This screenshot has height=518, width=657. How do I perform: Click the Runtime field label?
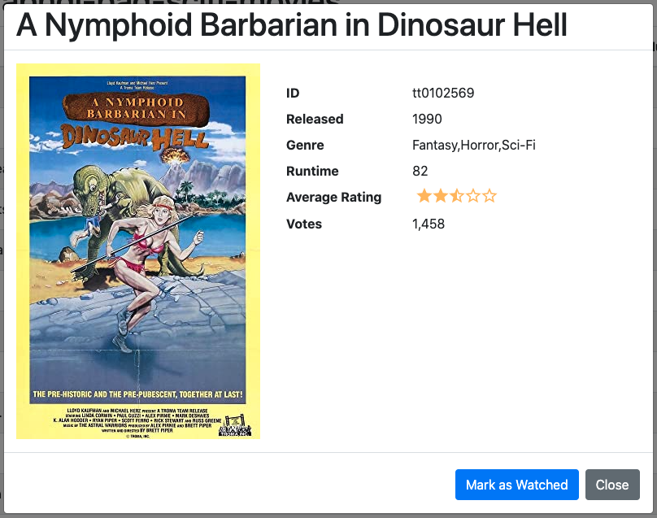click(x=312, y=171)
